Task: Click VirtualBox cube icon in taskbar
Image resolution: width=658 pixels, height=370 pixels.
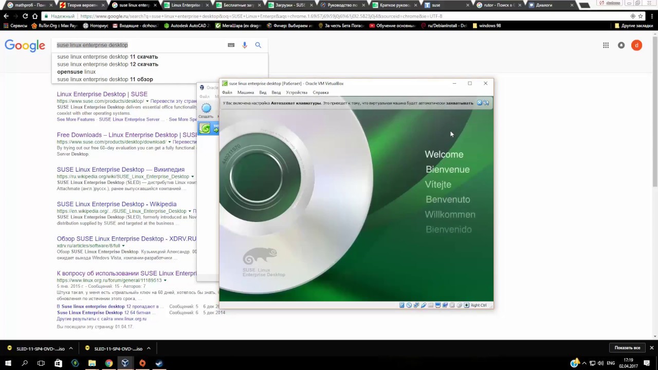Action: (125, 363)
